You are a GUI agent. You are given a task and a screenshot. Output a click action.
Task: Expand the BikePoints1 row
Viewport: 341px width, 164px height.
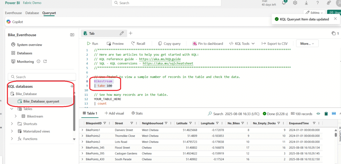click(83, 130)
